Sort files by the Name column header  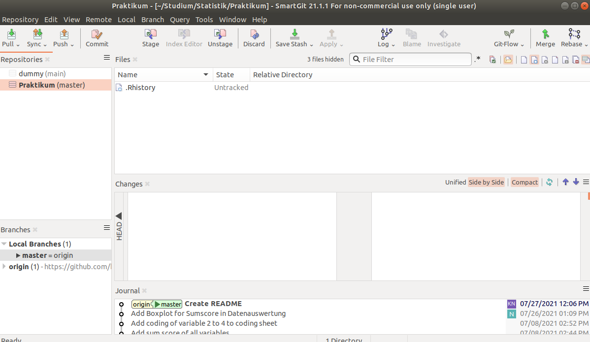point(164,75)
